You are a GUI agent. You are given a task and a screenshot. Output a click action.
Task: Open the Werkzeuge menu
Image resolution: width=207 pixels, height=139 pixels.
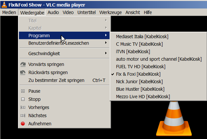pyautogui.click(x=111, y=12)
